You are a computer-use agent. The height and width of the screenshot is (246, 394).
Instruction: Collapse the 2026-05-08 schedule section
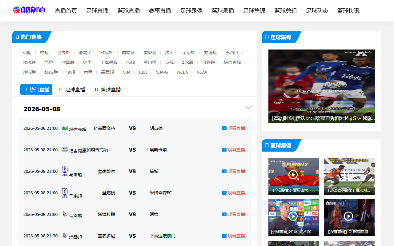248,108
